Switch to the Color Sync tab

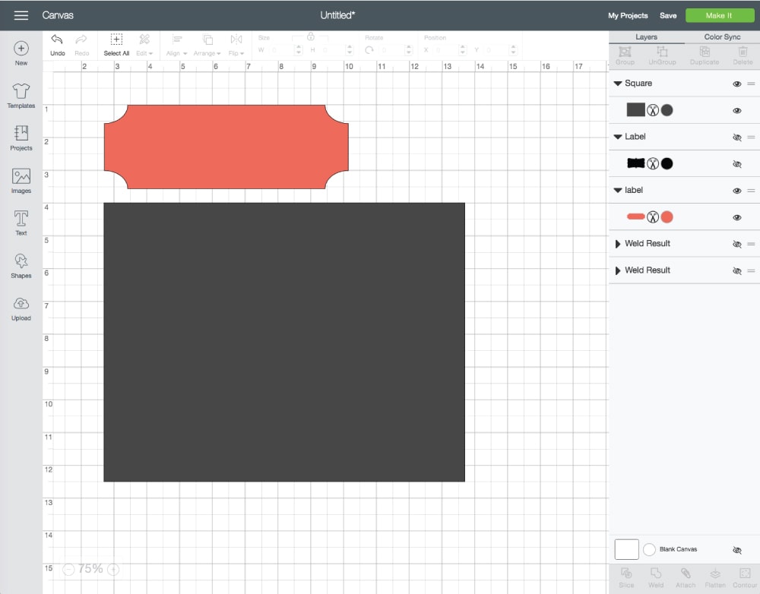(722, 36)
